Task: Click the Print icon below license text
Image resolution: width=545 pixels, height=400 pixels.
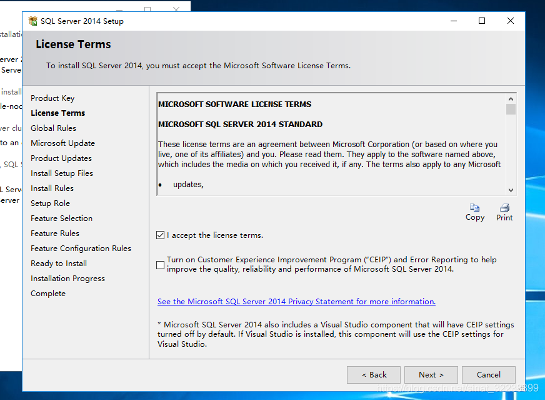Action: tap(504, 208)
